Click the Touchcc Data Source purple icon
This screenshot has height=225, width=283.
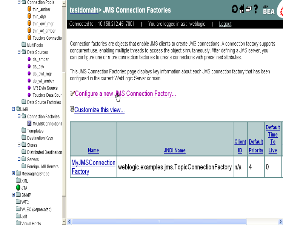tap(29, 95)
